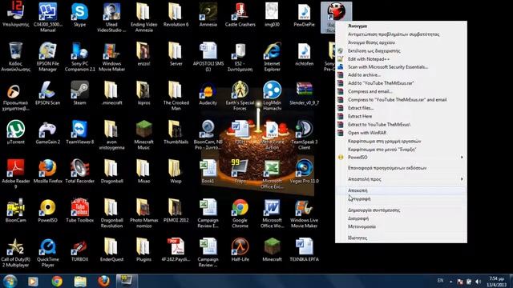Screen dimensions: 513x288
Task: Select the Book1 Excel file
Action: pyautogui.click(x=208, y=169)
